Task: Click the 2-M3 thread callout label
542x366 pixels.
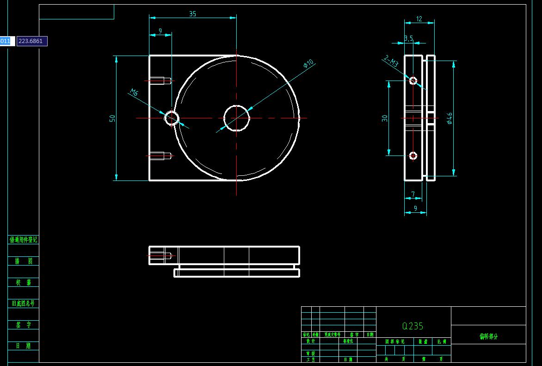Action: (x=391, y=61)
